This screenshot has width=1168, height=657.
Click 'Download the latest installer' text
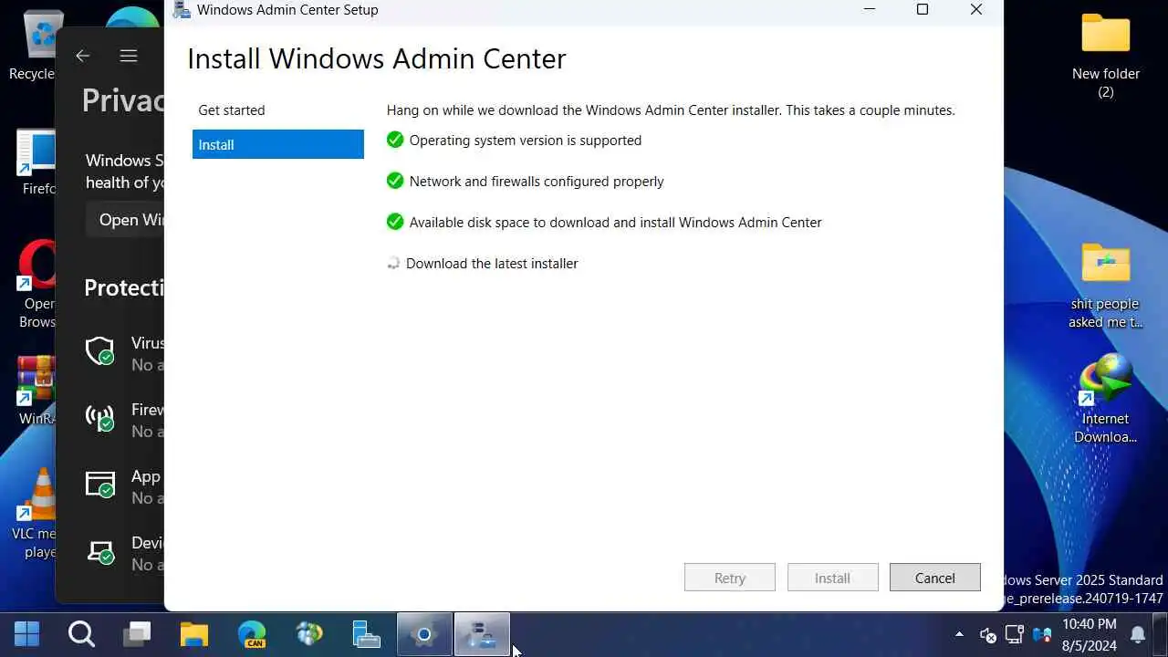coord(492,264)
